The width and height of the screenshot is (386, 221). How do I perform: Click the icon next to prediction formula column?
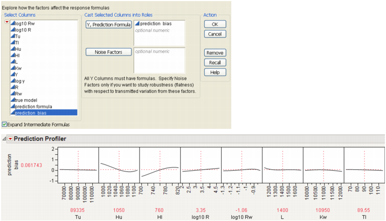pos(12,106)
